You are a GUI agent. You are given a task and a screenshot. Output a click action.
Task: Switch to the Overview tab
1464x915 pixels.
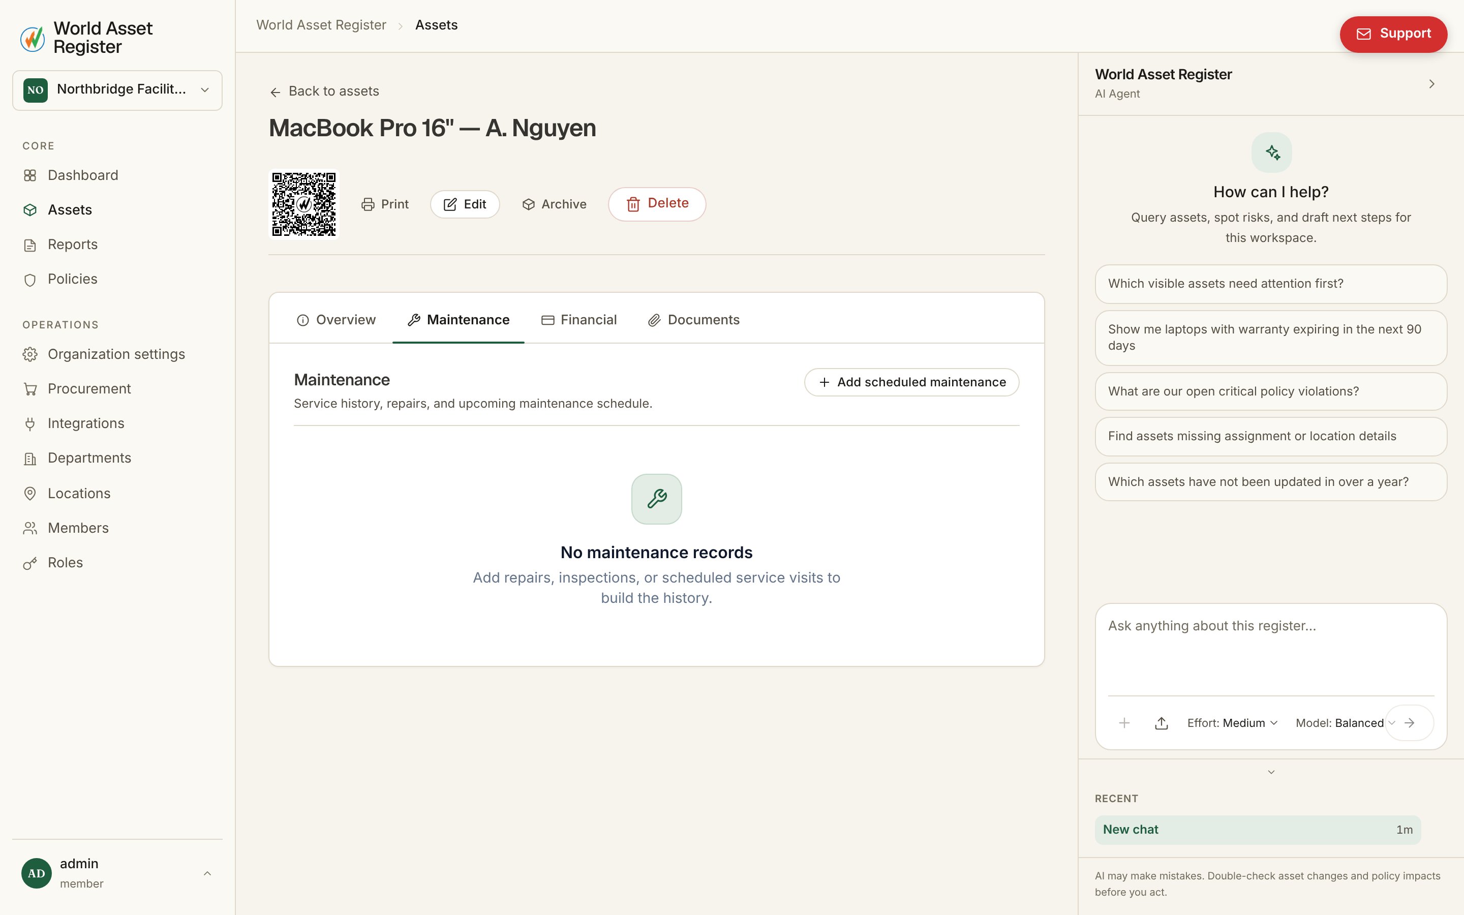click(337, 320)
